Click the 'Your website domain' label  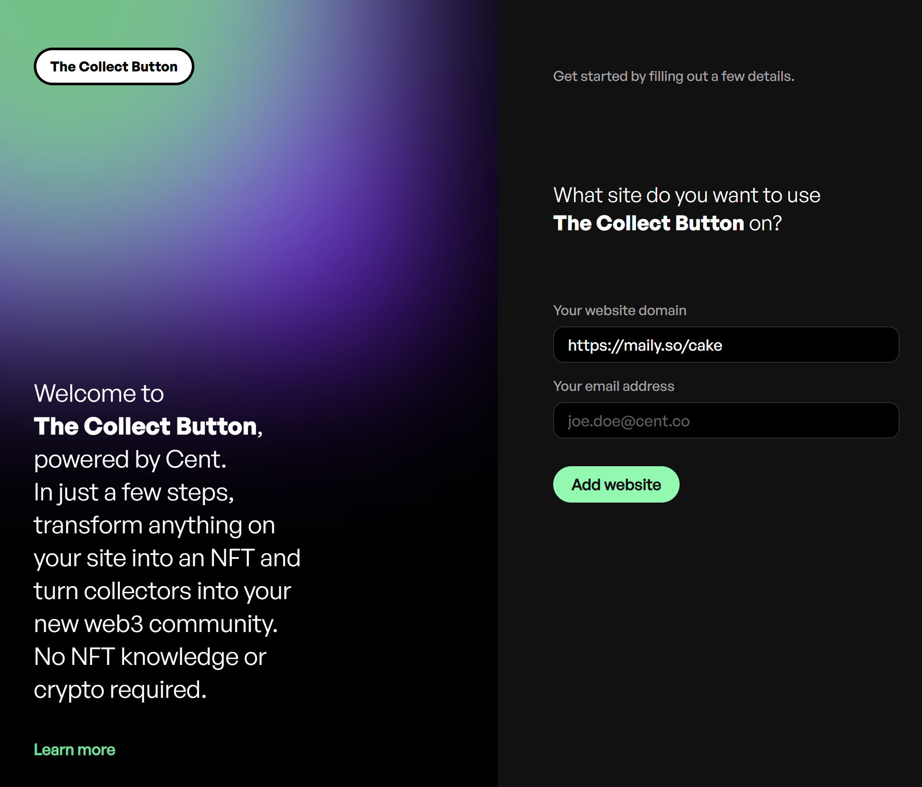click(619, 310)
